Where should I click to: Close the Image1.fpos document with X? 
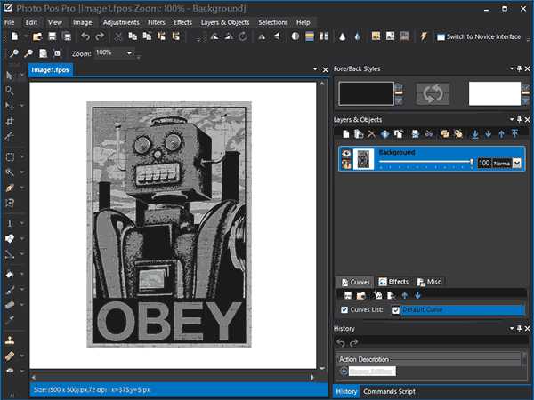325,69
